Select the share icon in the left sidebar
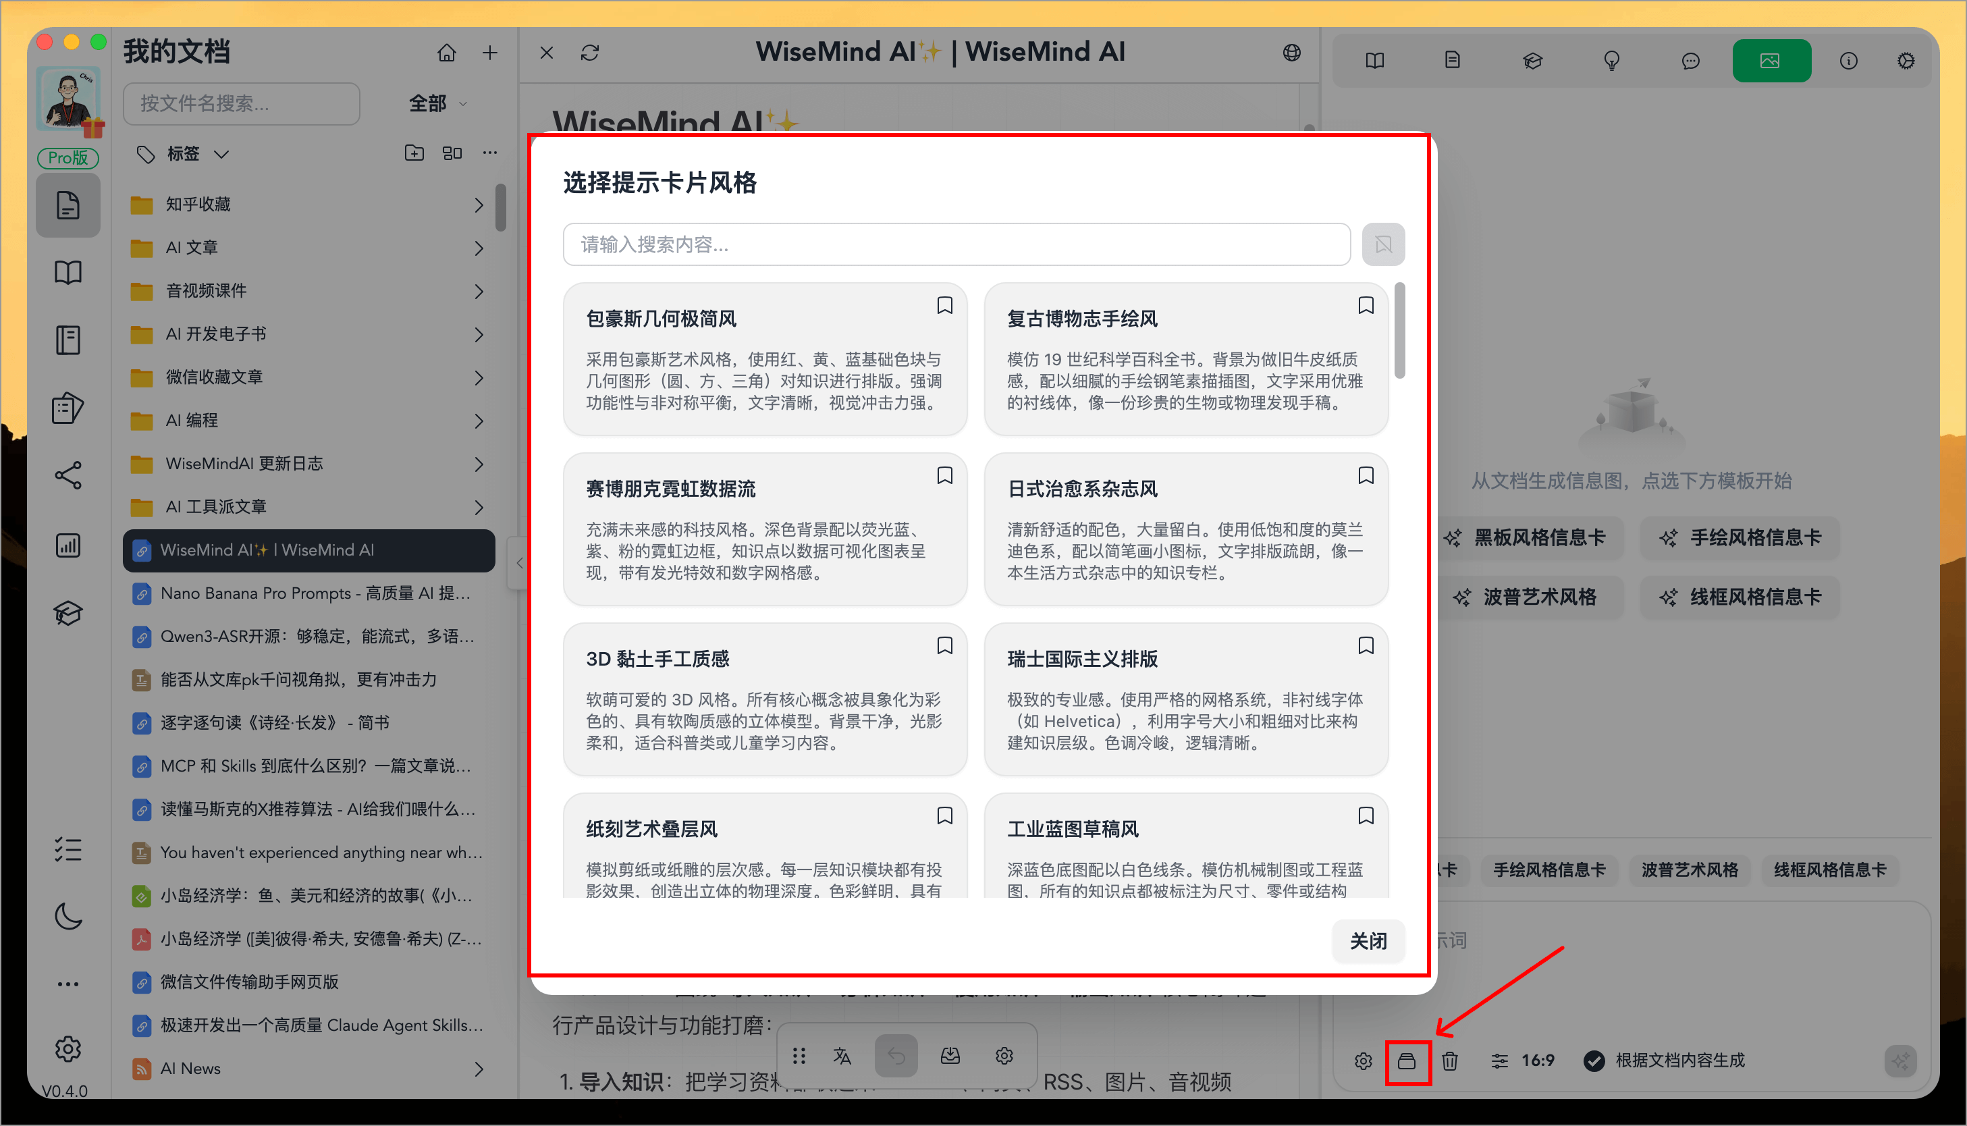The width and height of the screenshot is (1967, 1126). (68, 476)
